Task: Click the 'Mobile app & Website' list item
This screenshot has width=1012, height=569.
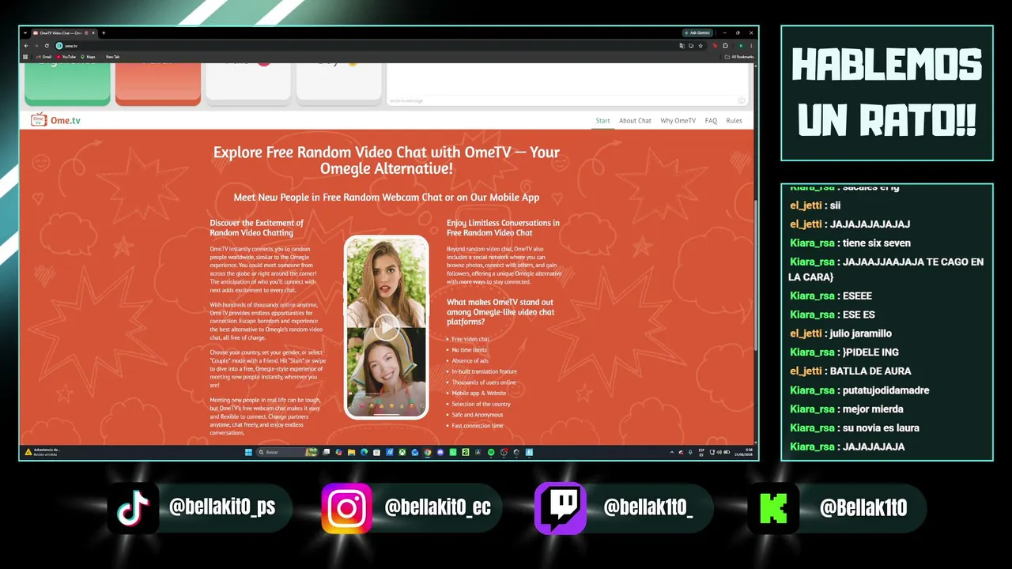Action: coord(478,393)
